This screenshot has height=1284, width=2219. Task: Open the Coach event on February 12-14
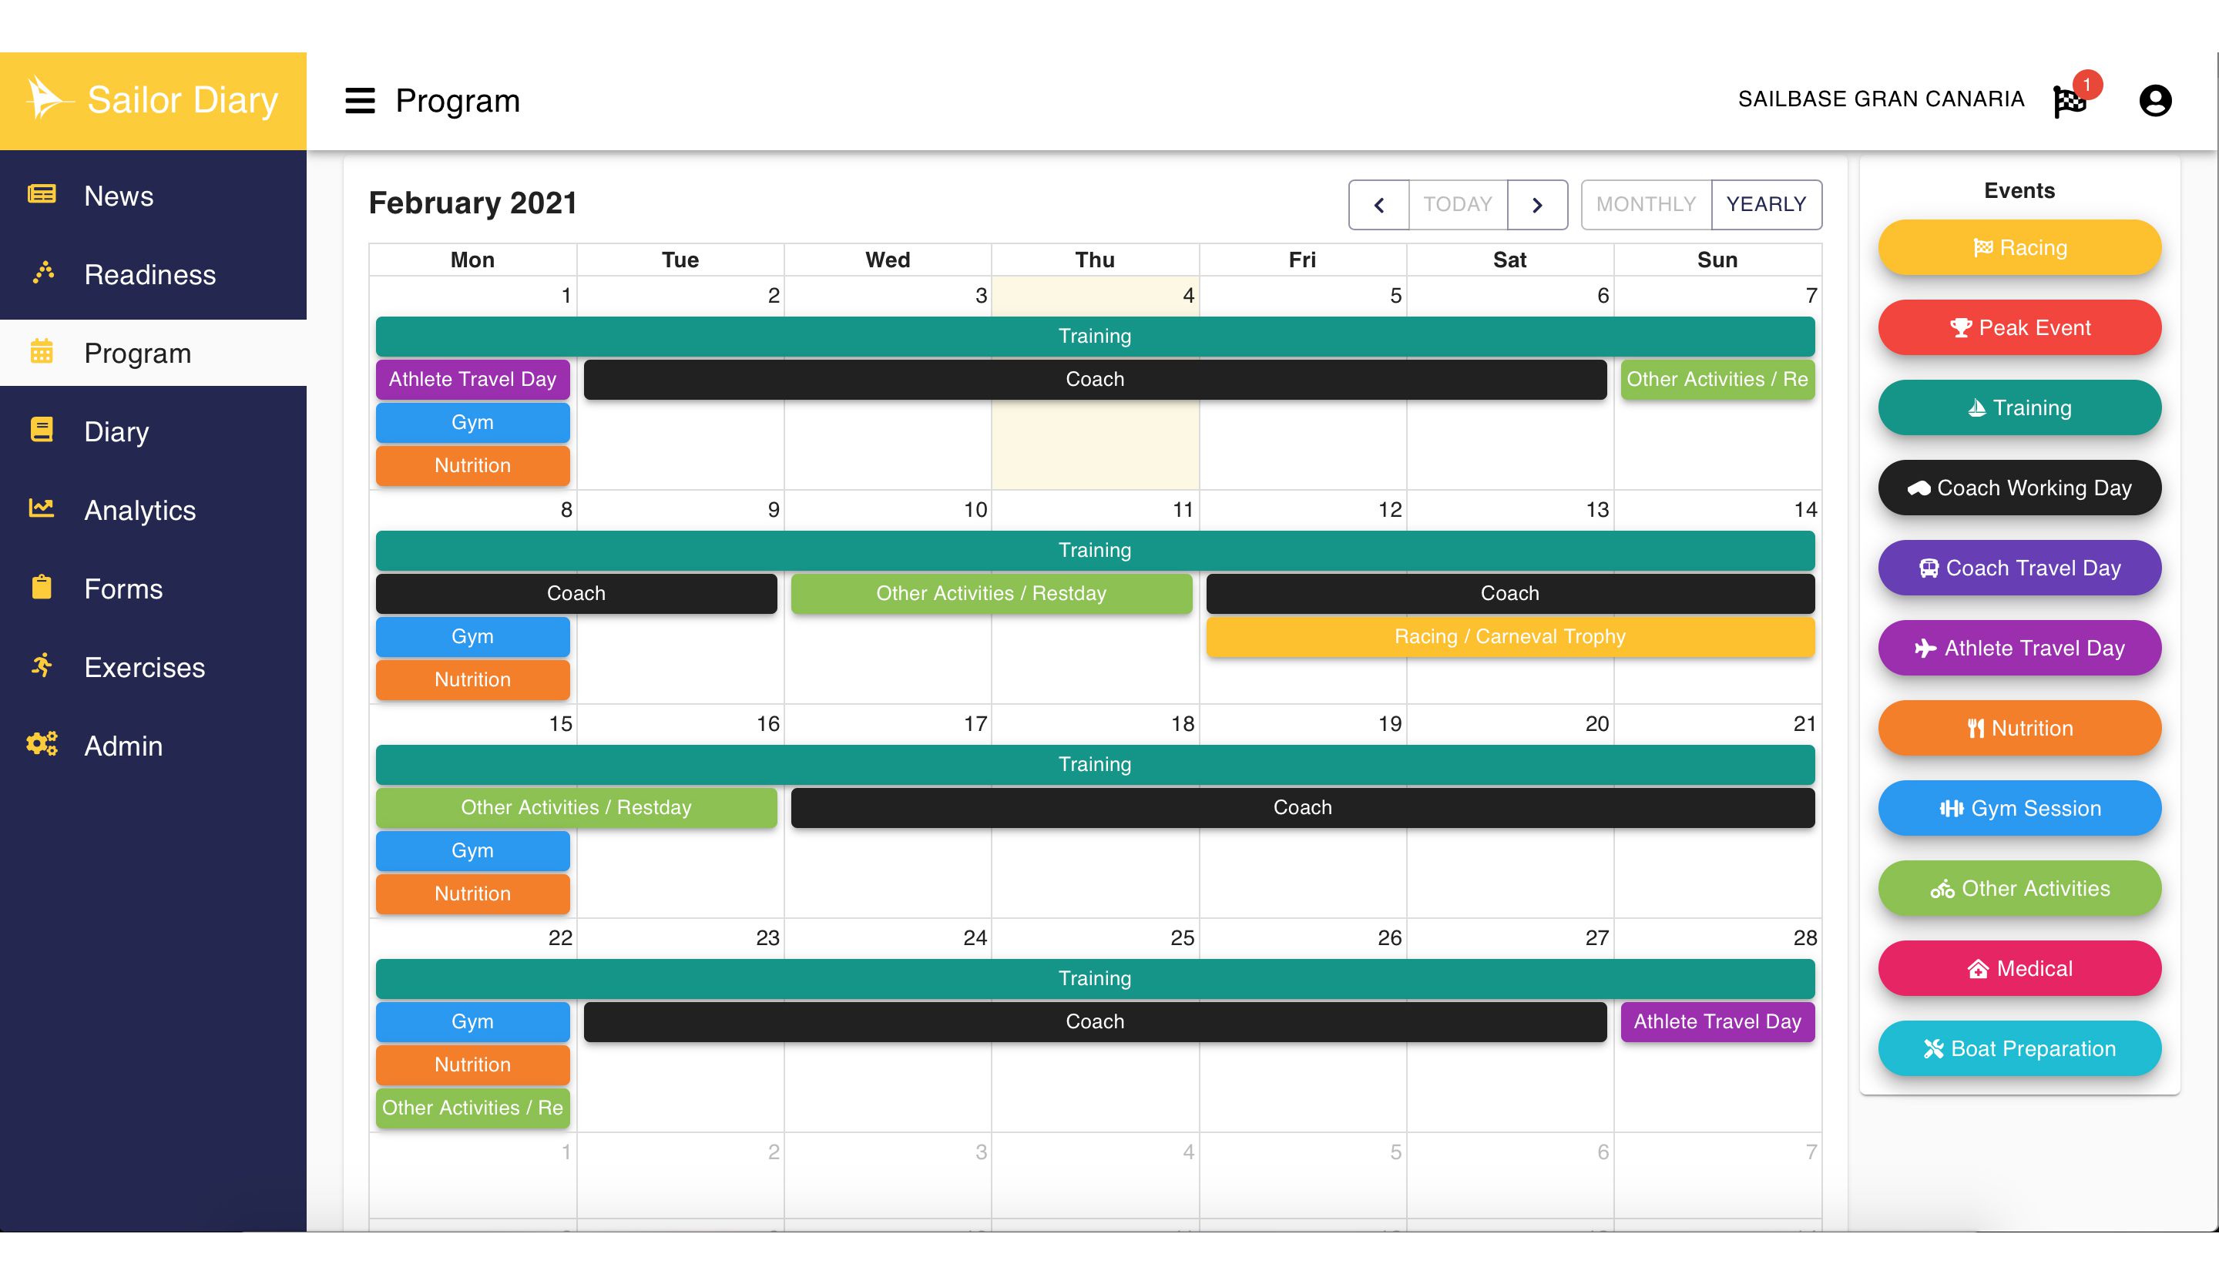point(1510,593)
